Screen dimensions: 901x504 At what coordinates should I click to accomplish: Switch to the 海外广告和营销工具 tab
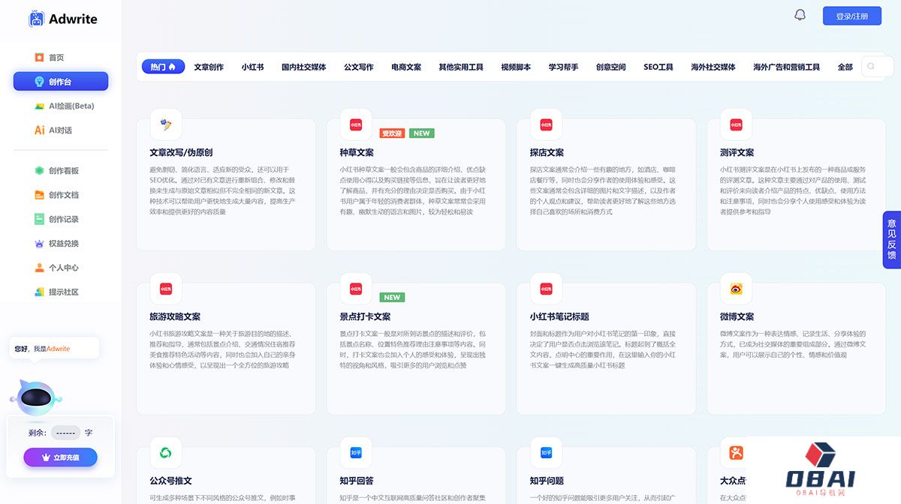tap(786, 67)
